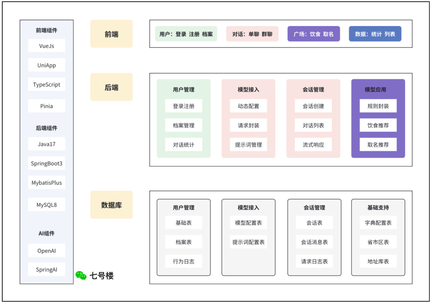This screenshot has width=433, height=303.
Task: Click the MybatisPlus component box
Action: click(47, 183)
